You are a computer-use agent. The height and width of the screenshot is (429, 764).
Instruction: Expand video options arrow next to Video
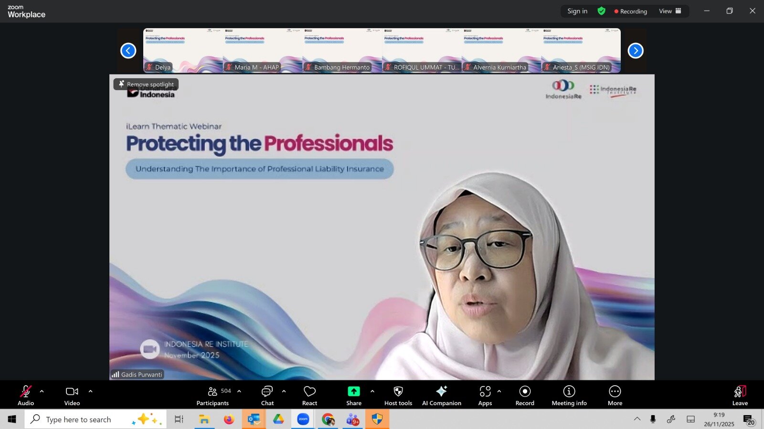(x=90, y=391)
